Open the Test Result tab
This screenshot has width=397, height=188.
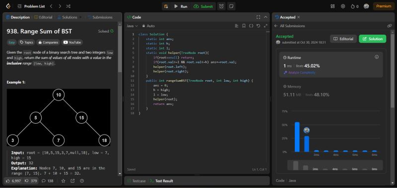point(162,181)
